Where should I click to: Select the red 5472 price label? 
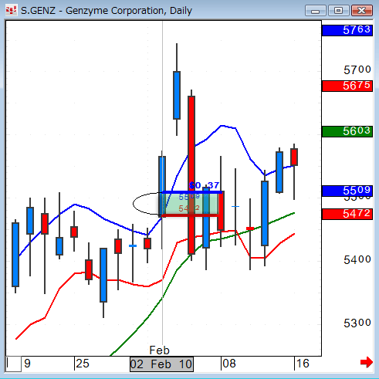click(347, 214)
